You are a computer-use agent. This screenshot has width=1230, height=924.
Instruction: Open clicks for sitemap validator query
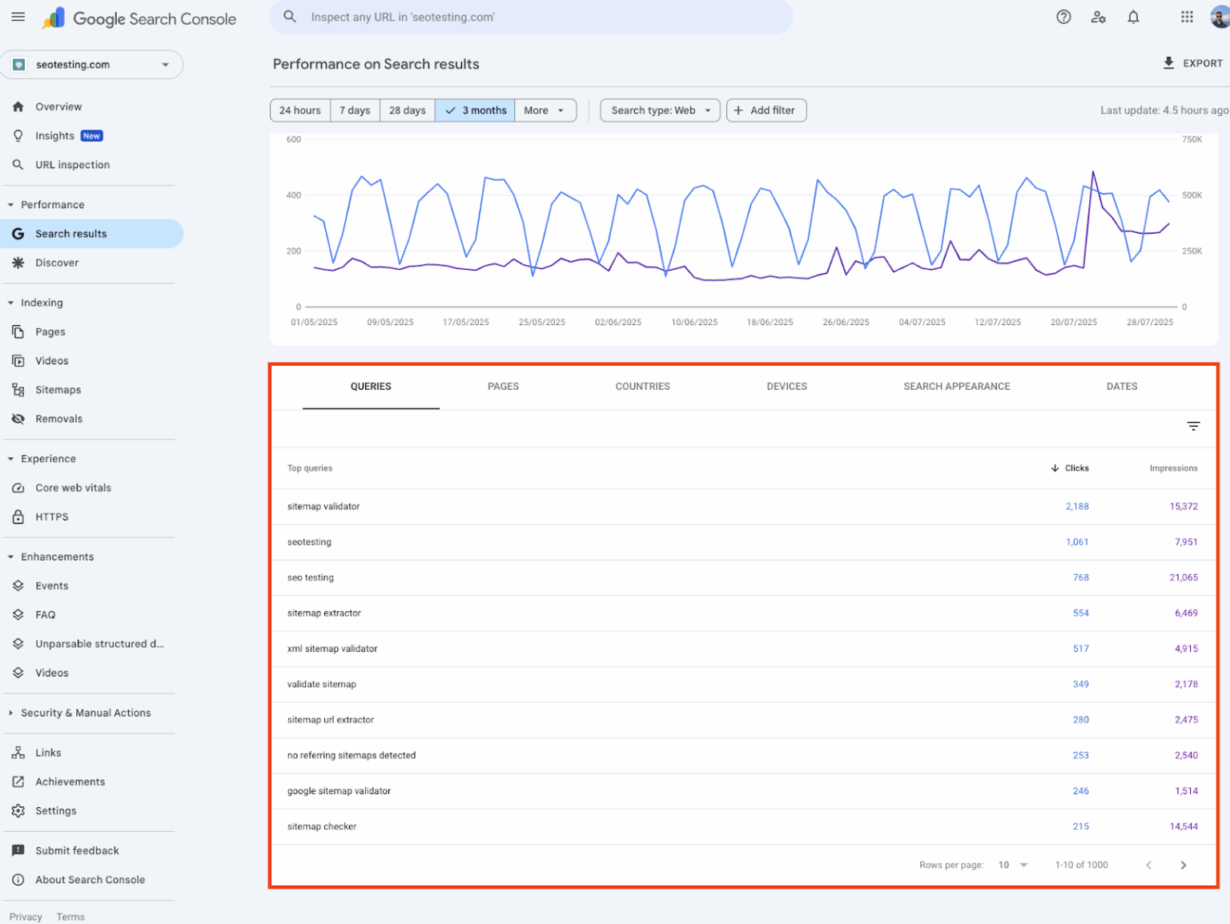pyautogui.click(x=1077, y=506)
